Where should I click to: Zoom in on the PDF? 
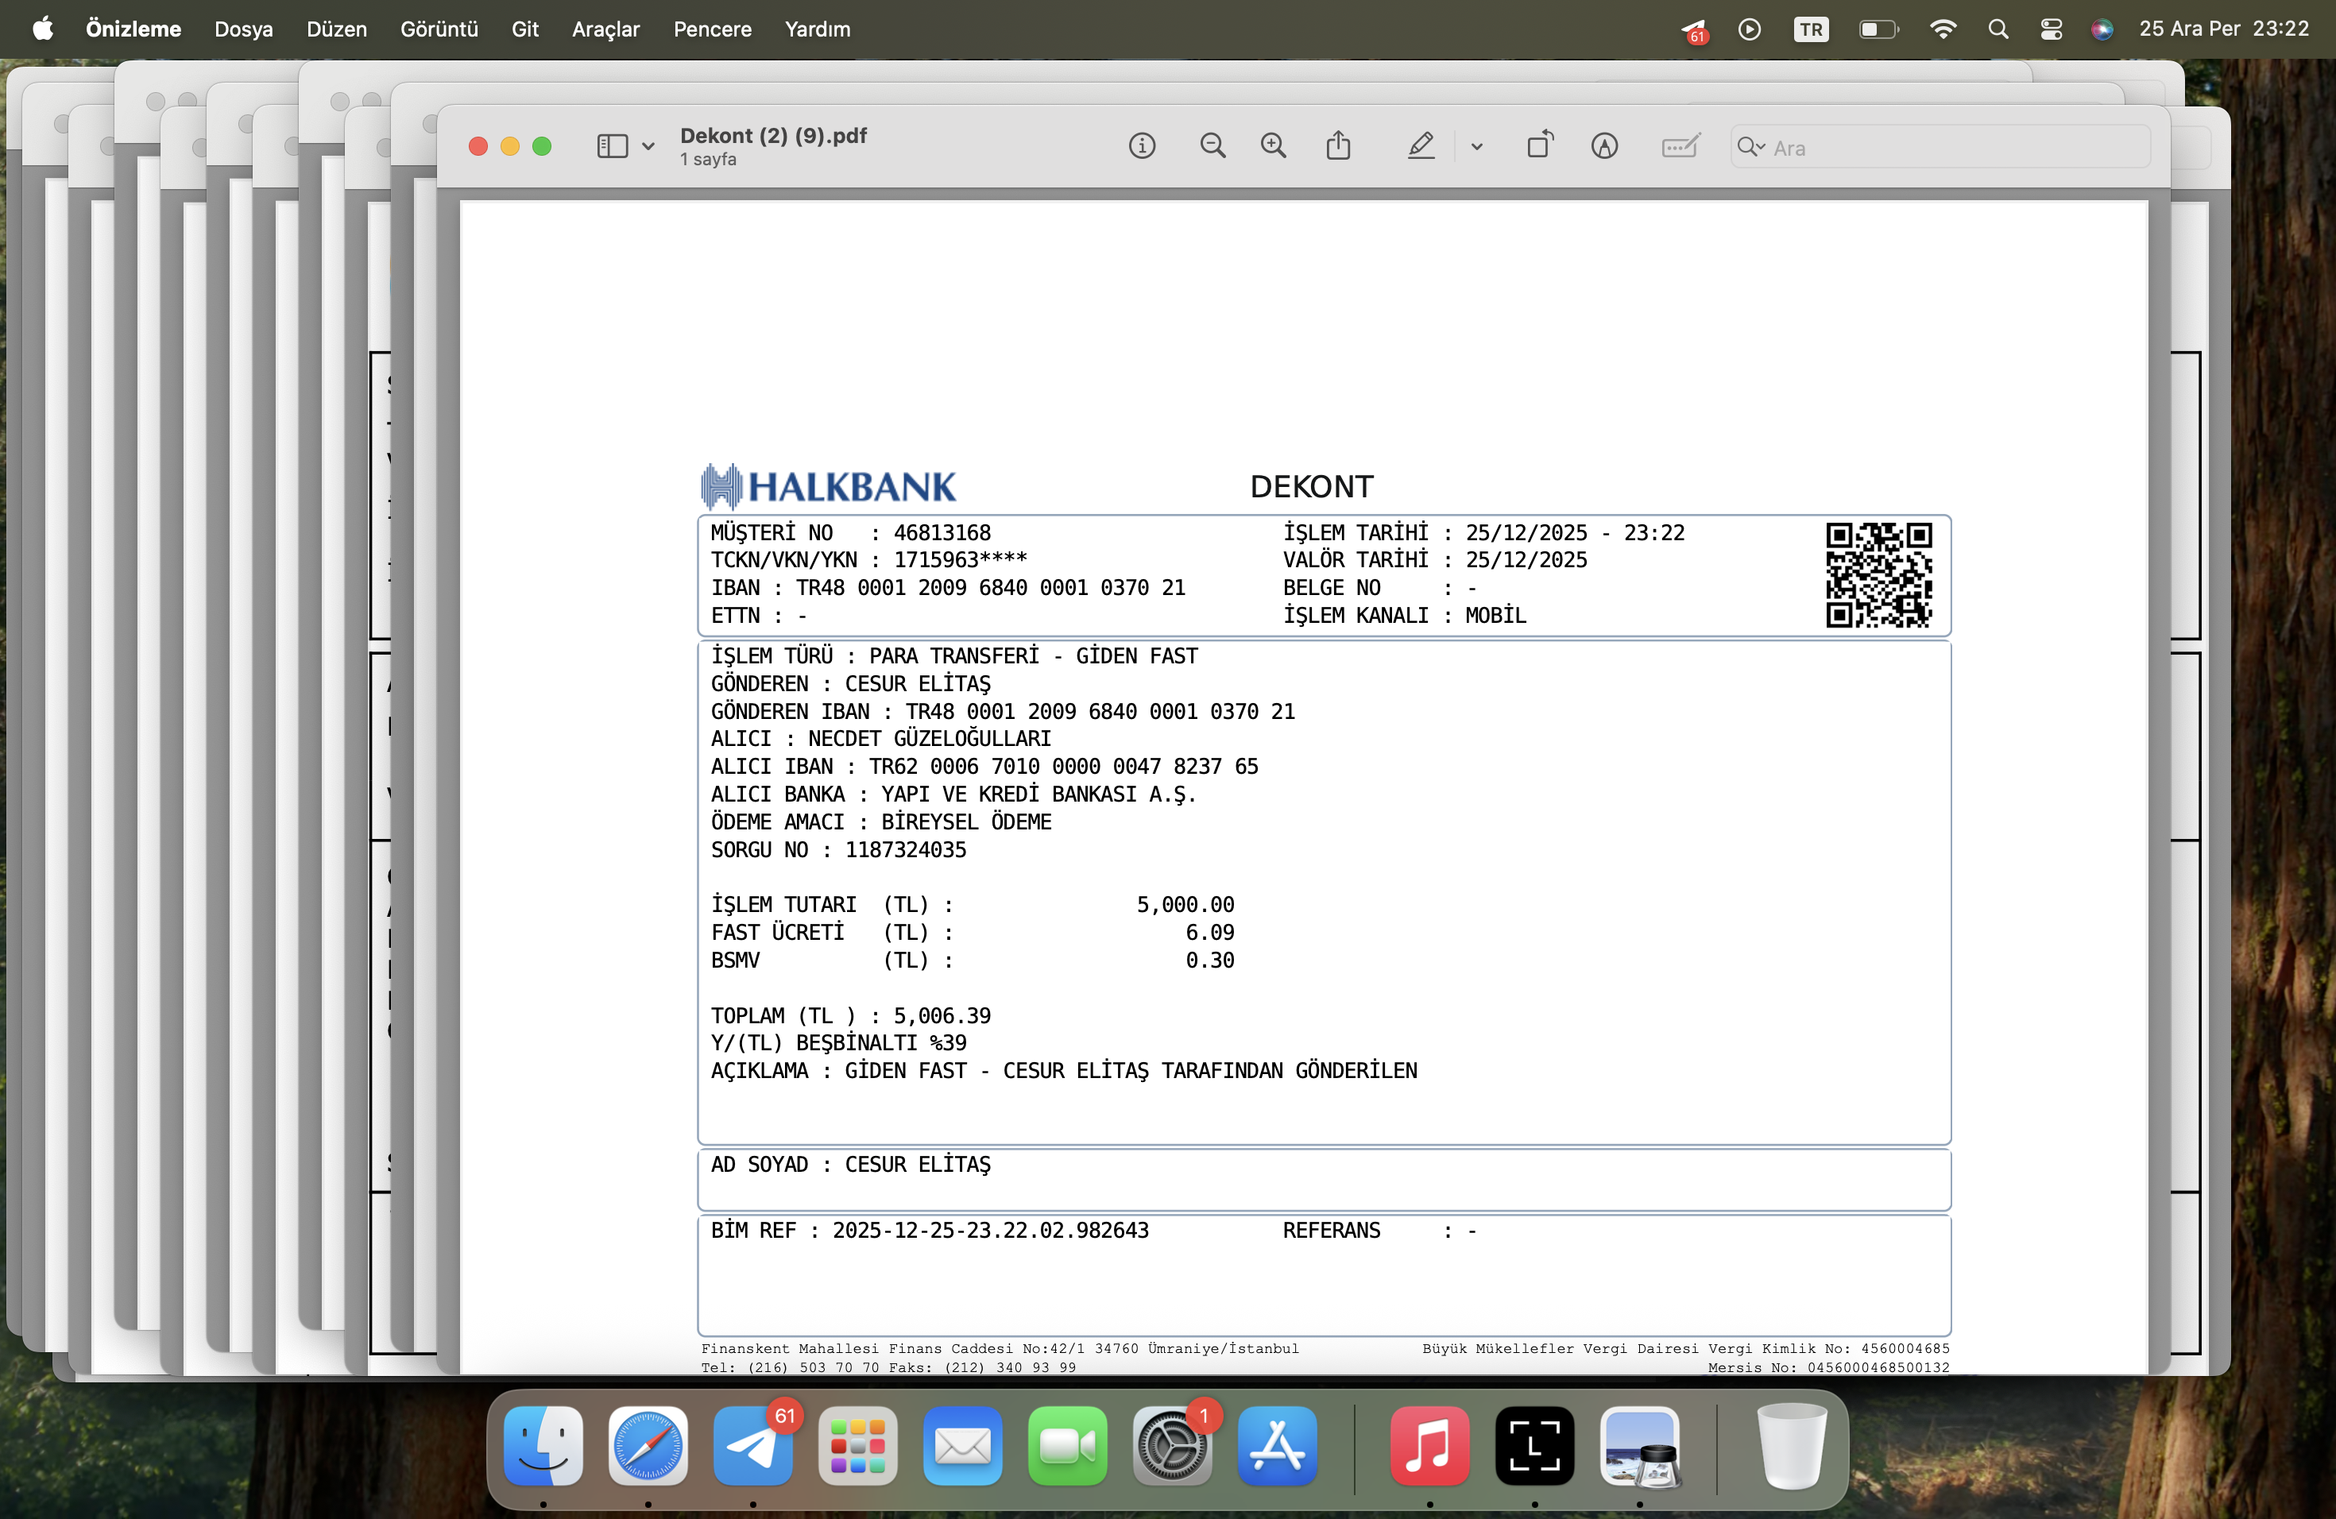pyautogui.click(x=1273, y=146)
